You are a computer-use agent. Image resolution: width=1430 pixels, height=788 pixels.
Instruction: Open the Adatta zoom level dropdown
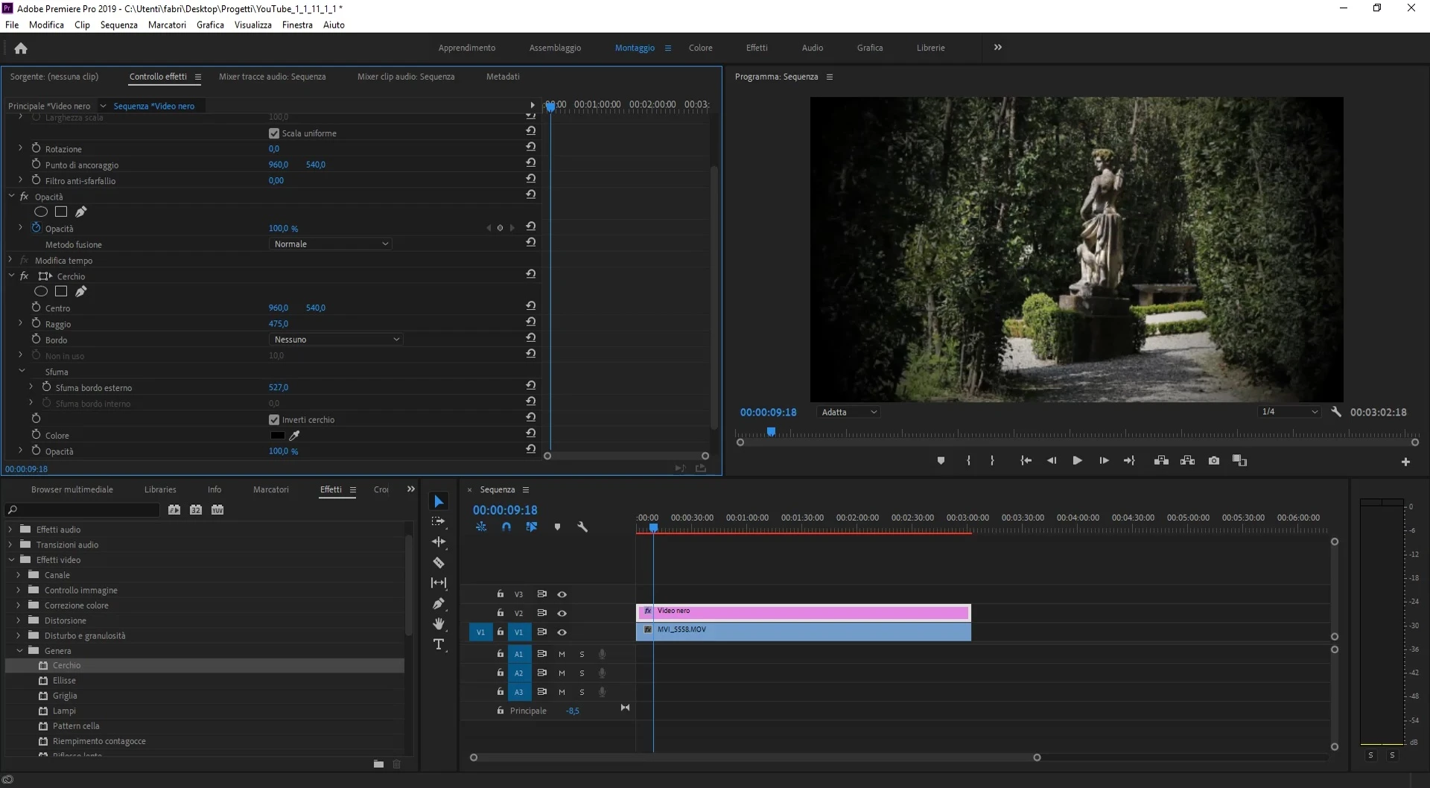pyautogui.click(x=848, y=413)
